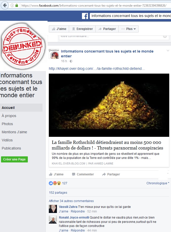
Task: Click the emoji icon in comment box
Action: 165,36
